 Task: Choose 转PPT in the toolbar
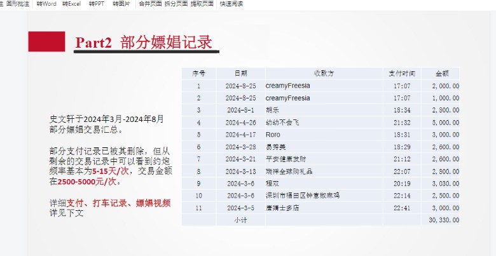pos(97,4)
